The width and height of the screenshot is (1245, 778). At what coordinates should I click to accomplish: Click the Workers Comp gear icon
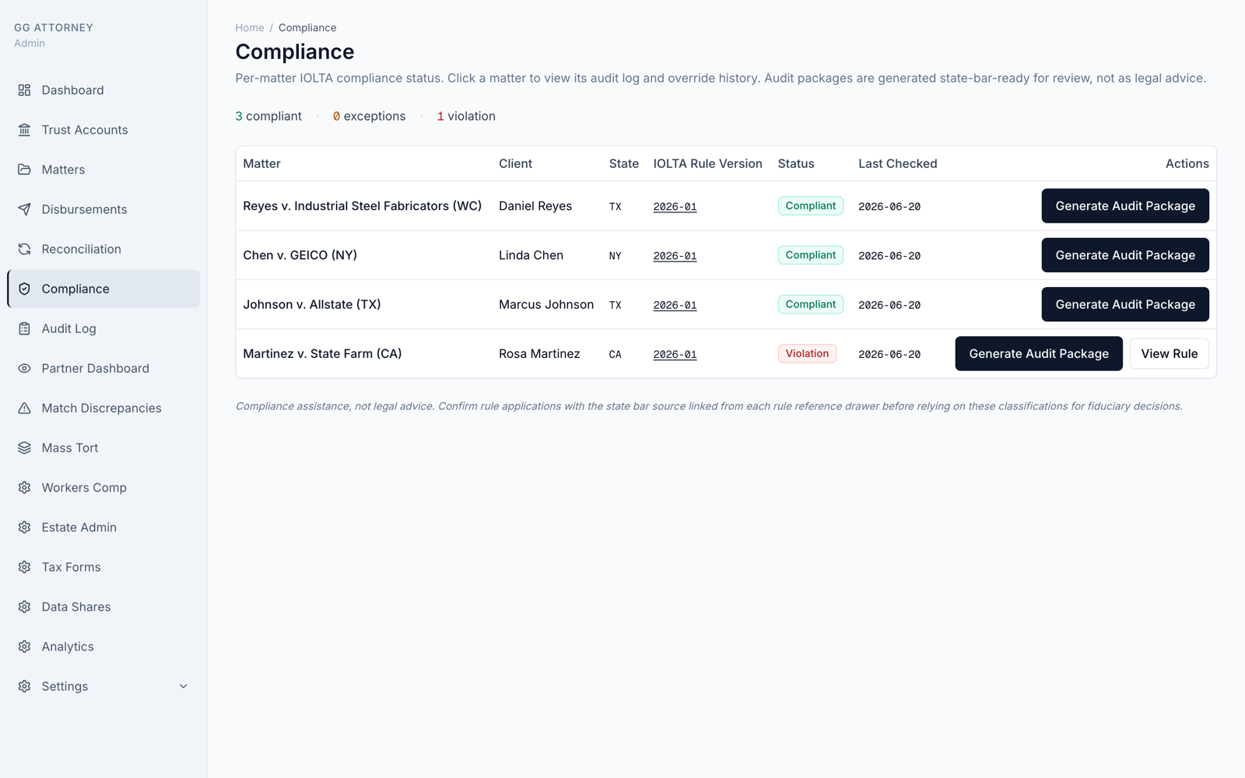[24, 487]
